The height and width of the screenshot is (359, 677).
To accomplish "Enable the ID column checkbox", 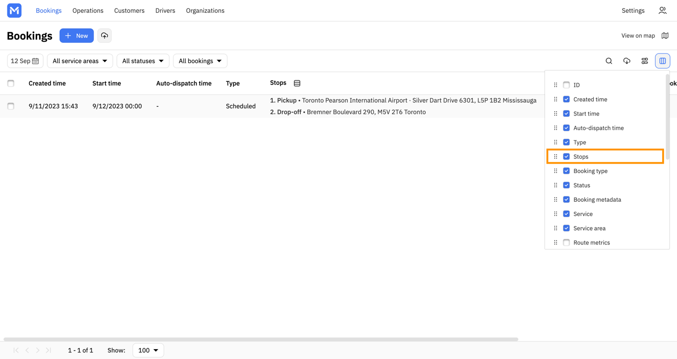I will coord(566,85).
